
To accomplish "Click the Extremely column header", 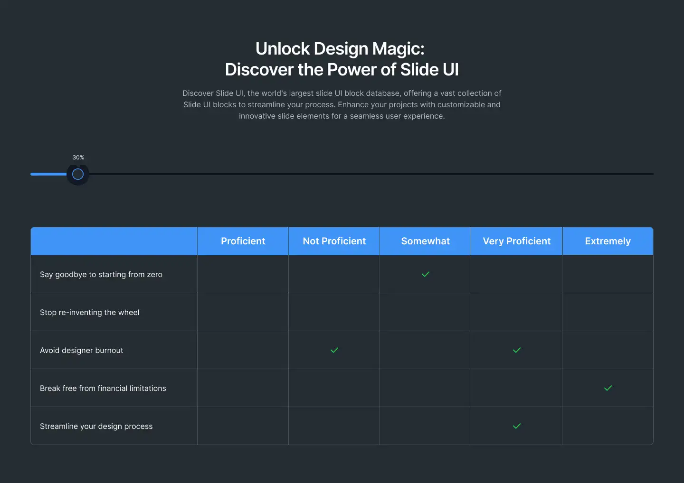I will point(608,241).
